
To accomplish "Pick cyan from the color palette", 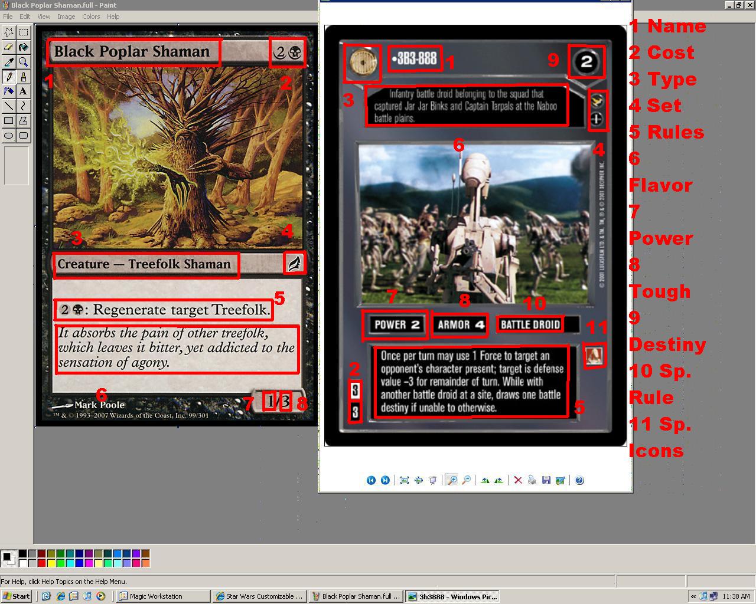I will click(70, 563).
